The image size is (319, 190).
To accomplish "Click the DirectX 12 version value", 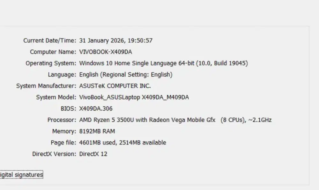I will pyautogui.click(x=93, y=154).
